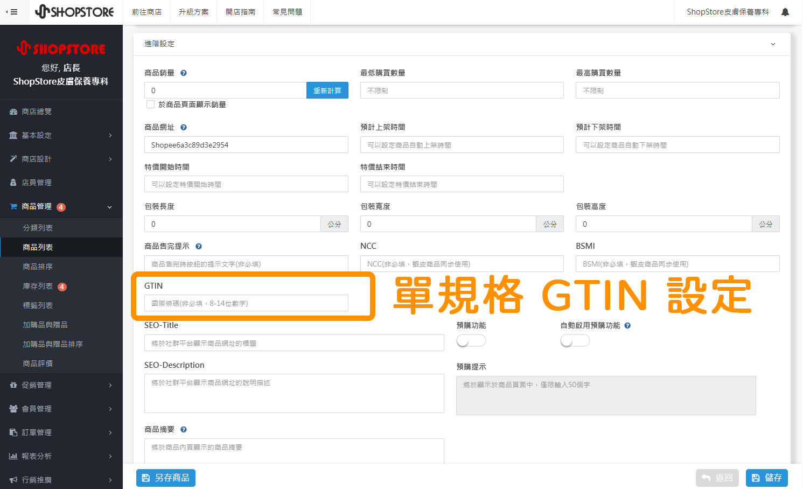The height and width of the screenshot is (489, 803).
Task: Click the SEO-Description text area
Action: (x=294, y=394)
